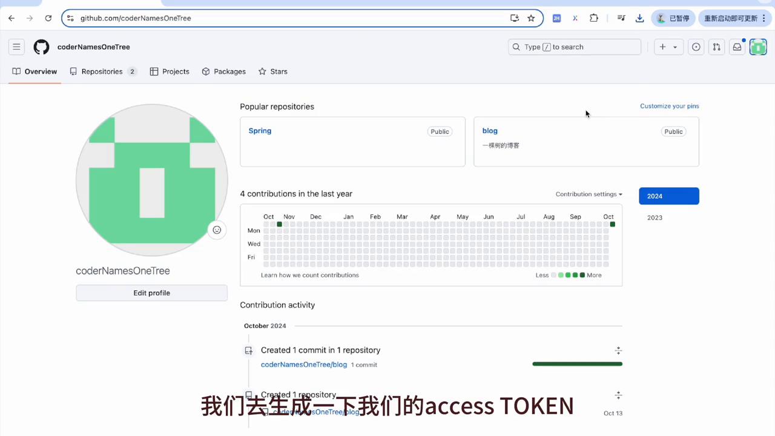
Task: Collapse the October commit activity entry
Action: tap(618, 350)
